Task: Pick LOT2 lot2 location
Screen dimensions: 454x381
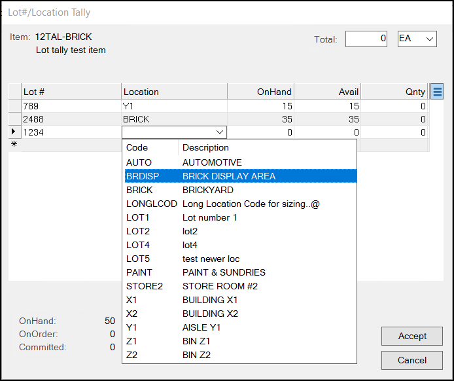Action: click(x=241, y=231)
